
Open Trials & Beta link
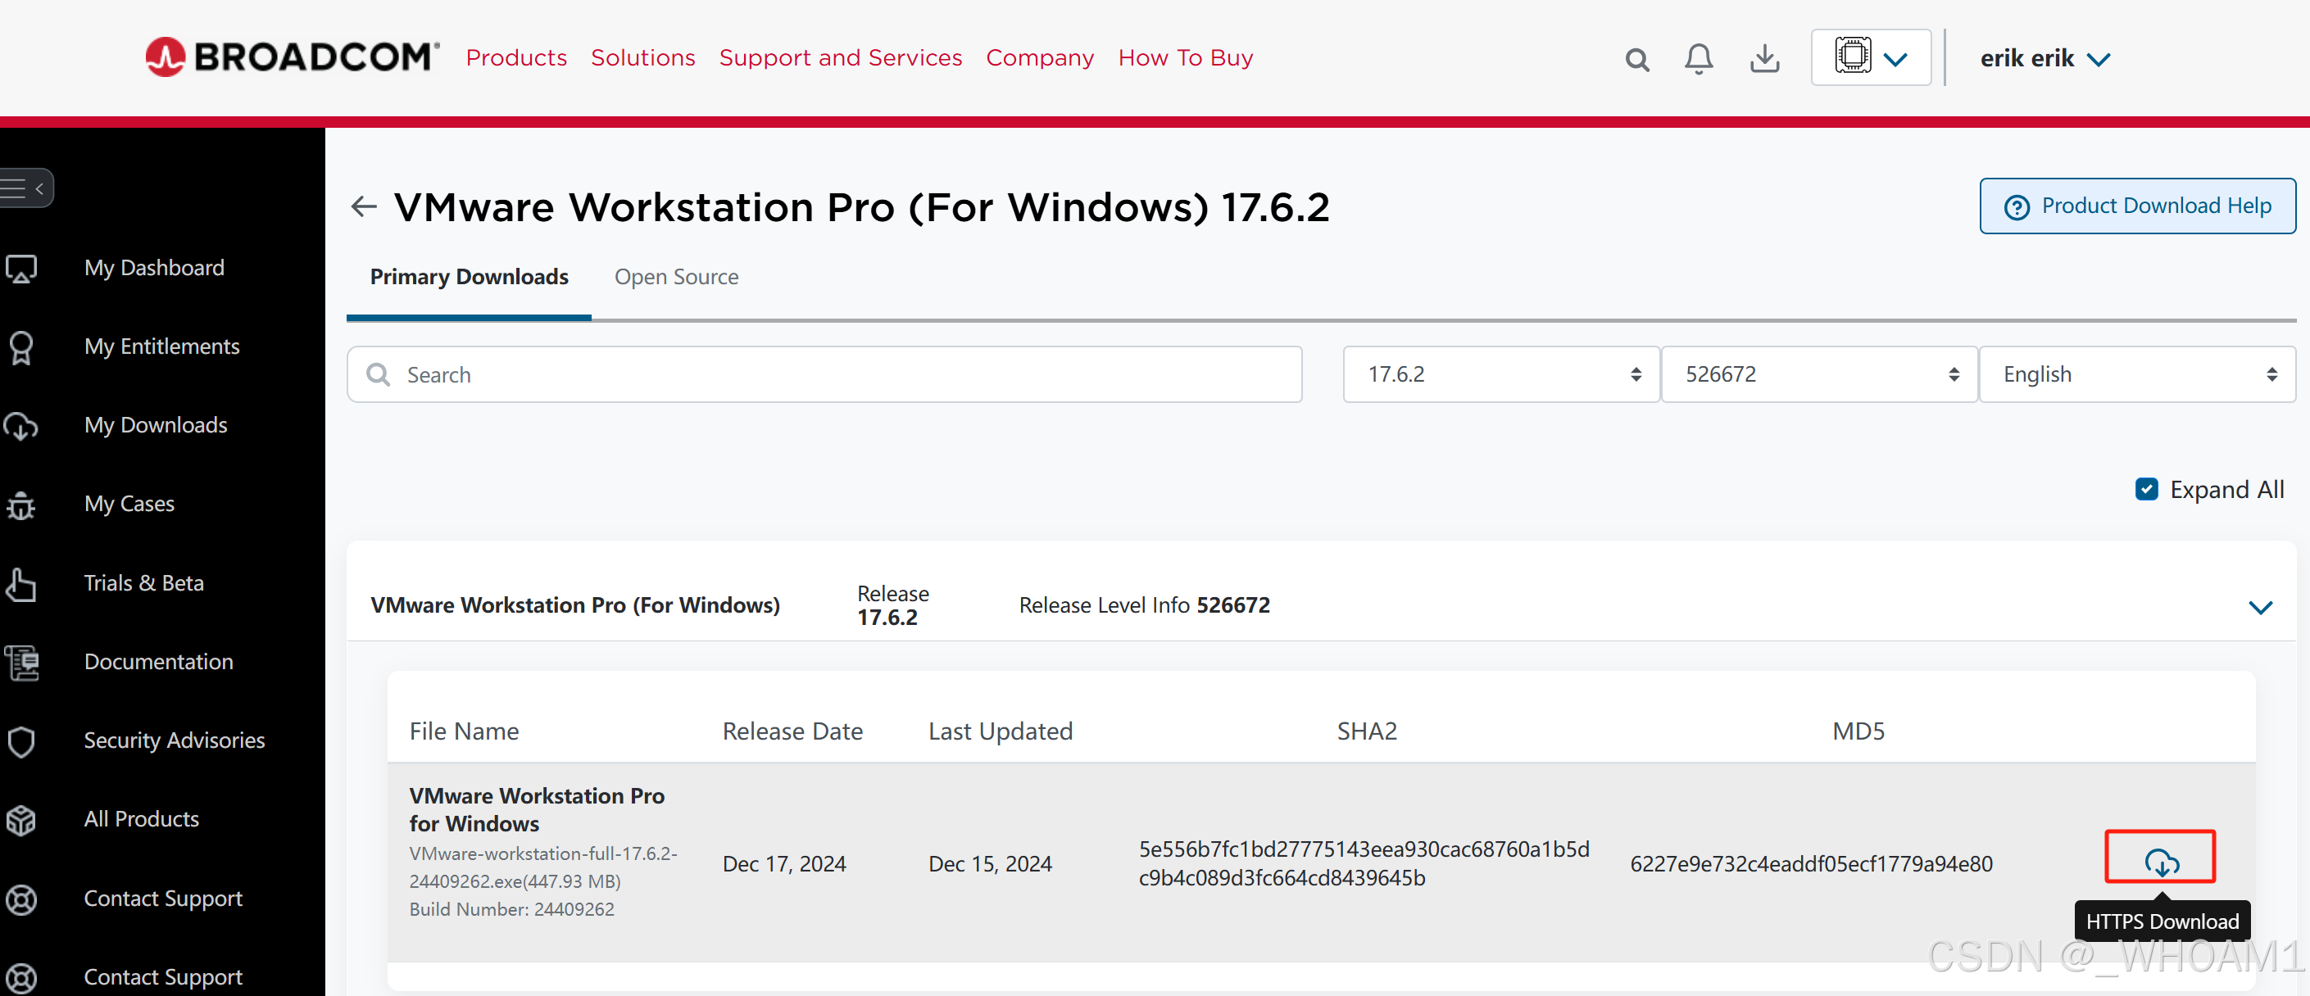point(143,584)
